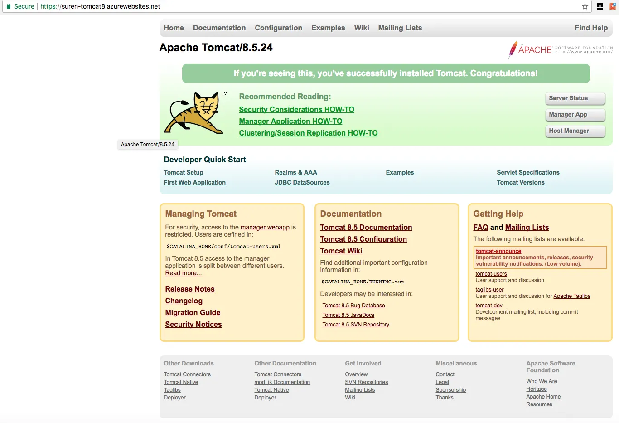Open the Apache Home footer link

tap(544, 397)
